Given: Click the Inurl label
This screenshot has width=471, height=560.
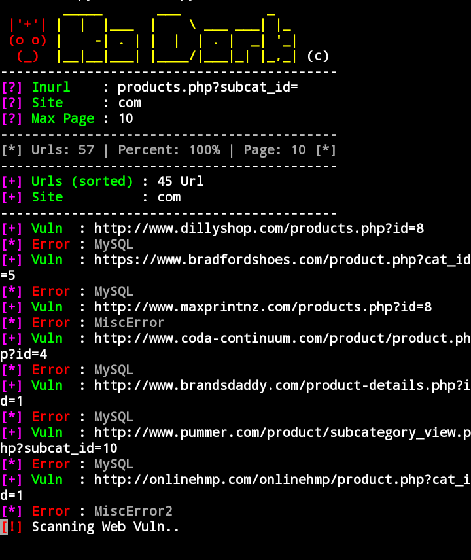Looking at the screenshot, I should pos(51,87).
